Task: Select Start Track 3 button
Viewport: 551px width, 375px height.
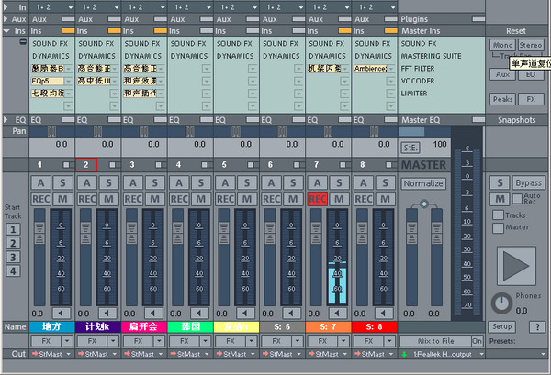Action: click(x=14, y=256)
